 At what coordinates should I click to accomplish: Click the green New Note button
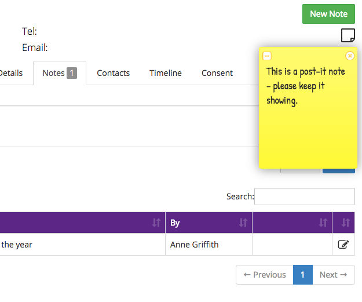click(328, 14)
